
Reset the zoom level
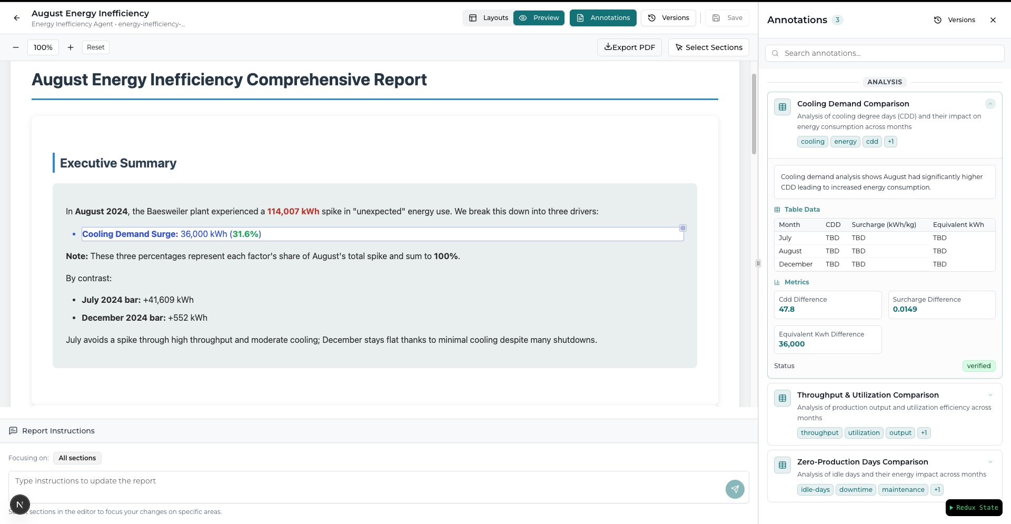[x=96, y=47]
